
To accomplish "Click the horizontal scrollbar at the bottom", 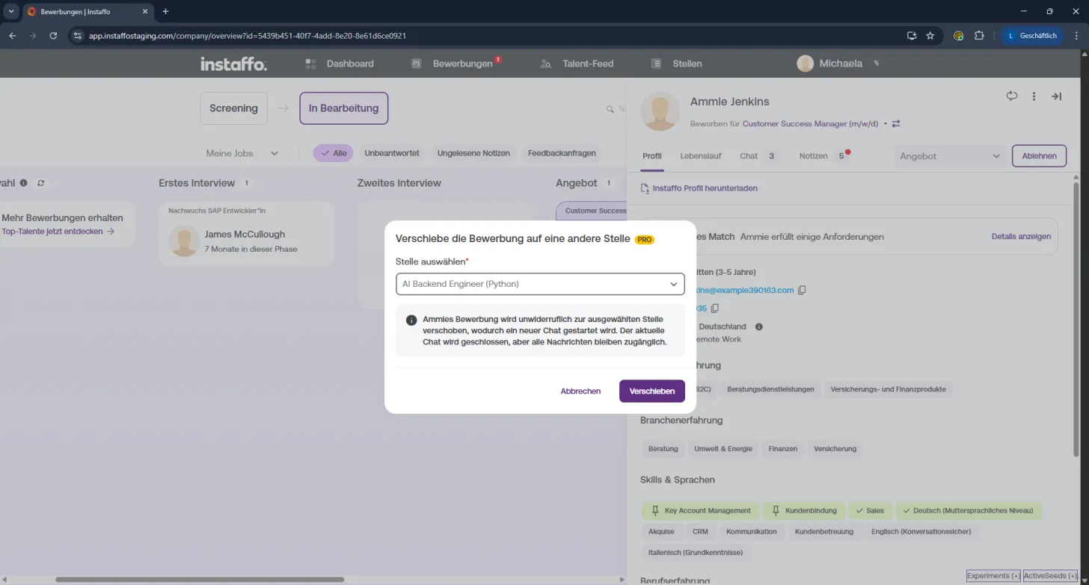I will click(200, 579).
